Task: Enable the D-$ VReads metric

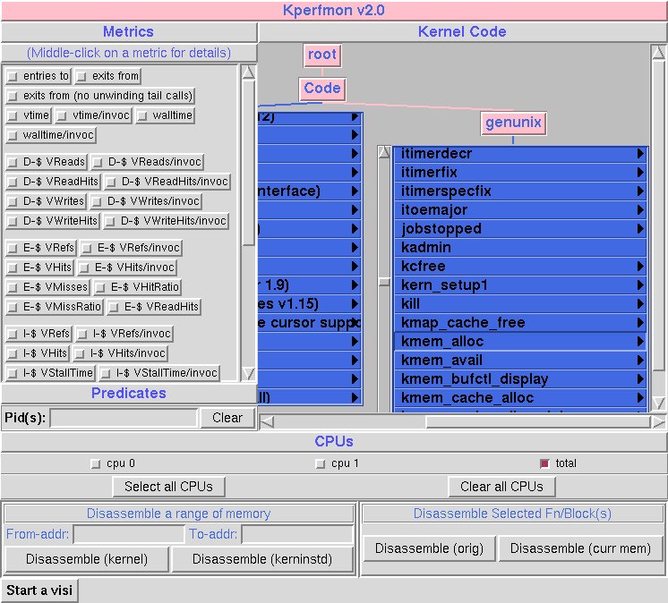Action: (x=13, y=162)
